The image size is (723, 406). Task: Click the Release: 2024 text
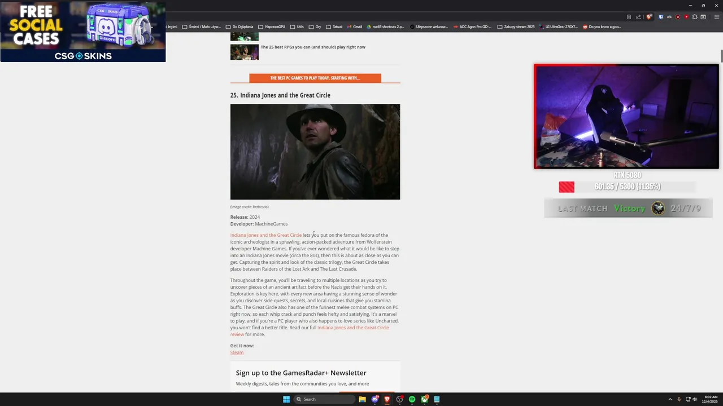click(x=245, y=217)
